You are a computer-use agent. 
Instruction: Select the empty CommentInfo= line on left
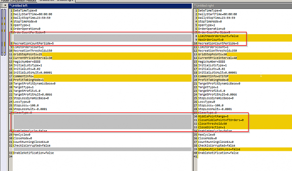(x=23, y=76)
